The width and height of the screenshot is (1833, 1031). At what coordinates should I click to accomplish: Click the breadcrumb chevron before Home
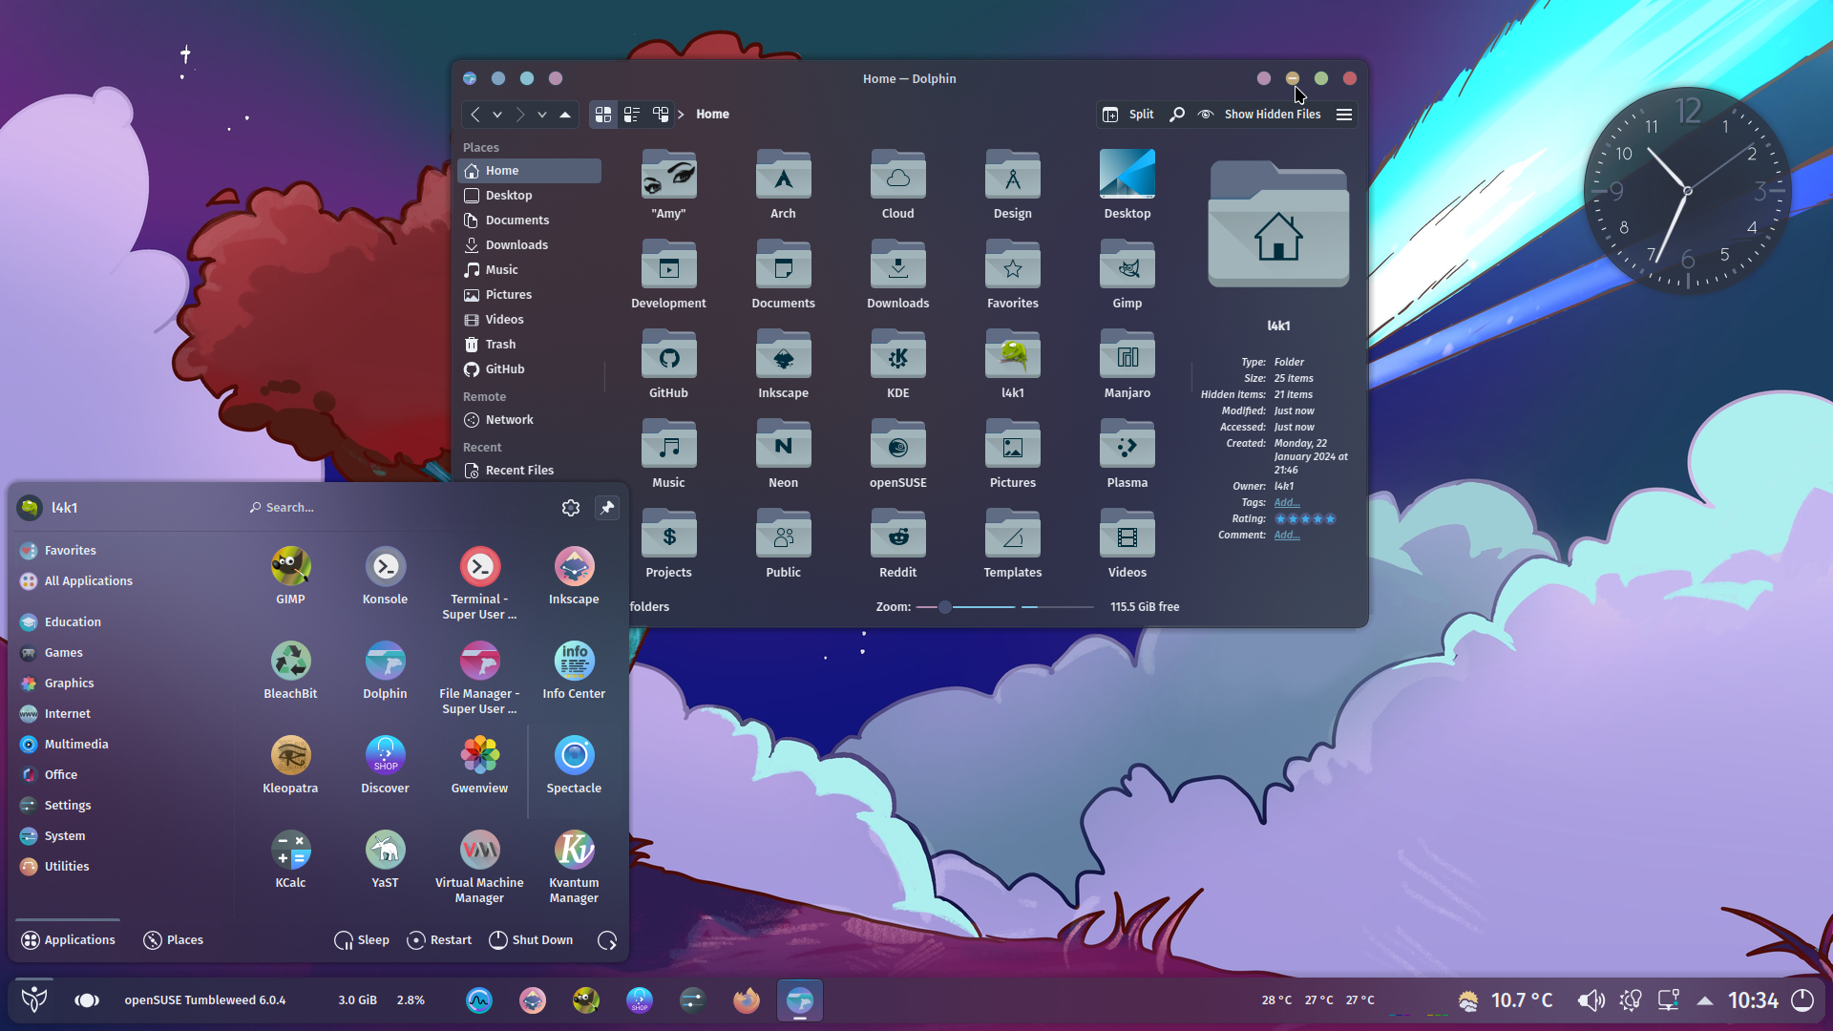[681, 115]
